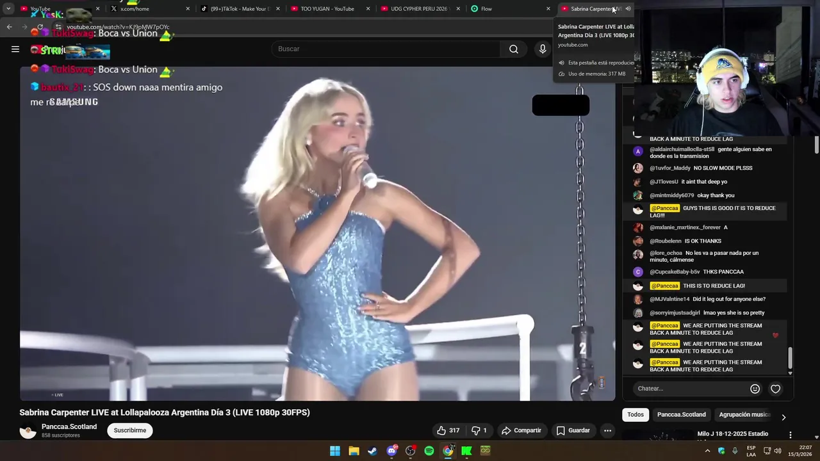Open volume control in system tray
820x461 pixels.
point(778,451)
